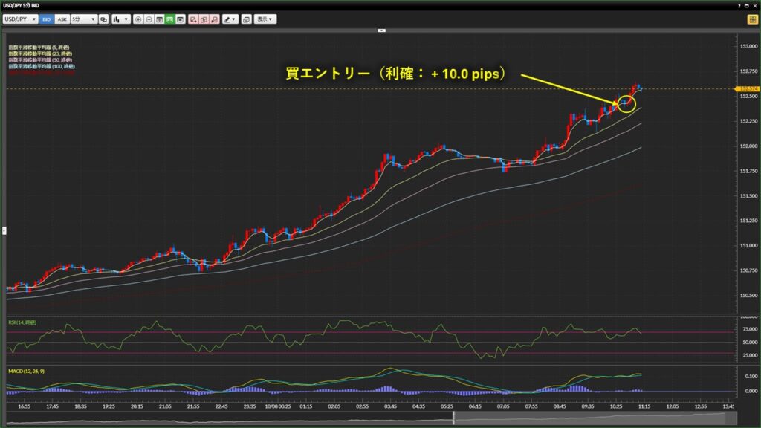The height and width of the screenshot is (428, 761).
Task: Click the RSI (14, 終値) indicator label
Action: 23,322
